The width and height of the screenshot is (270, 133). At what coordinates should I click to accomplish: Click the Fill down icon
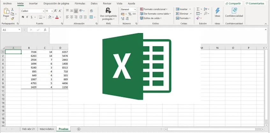pyautogui.click(x=198, y=14)
